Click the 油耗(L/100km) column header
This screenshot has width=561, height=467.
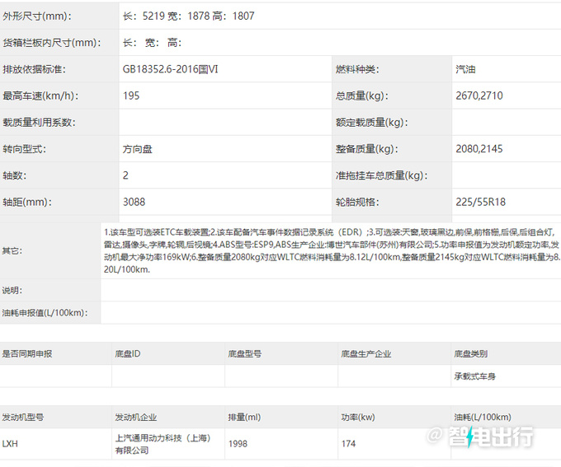tap(483, 418)
